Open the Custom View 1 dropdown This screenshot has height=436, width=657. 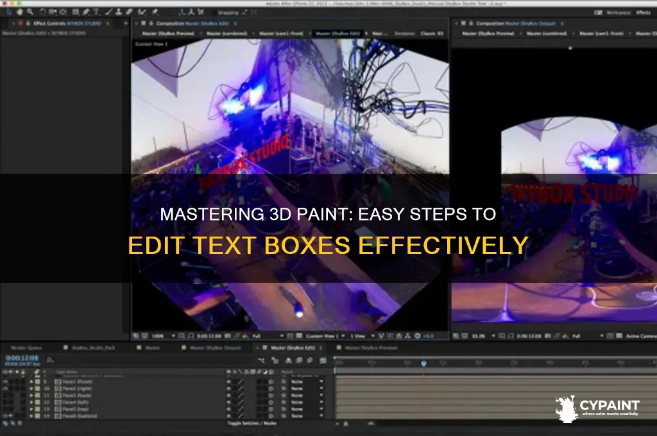click(x=325, y=336)
